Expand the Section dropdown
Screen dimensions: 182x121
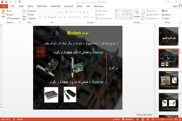click(x=32, y=18)
